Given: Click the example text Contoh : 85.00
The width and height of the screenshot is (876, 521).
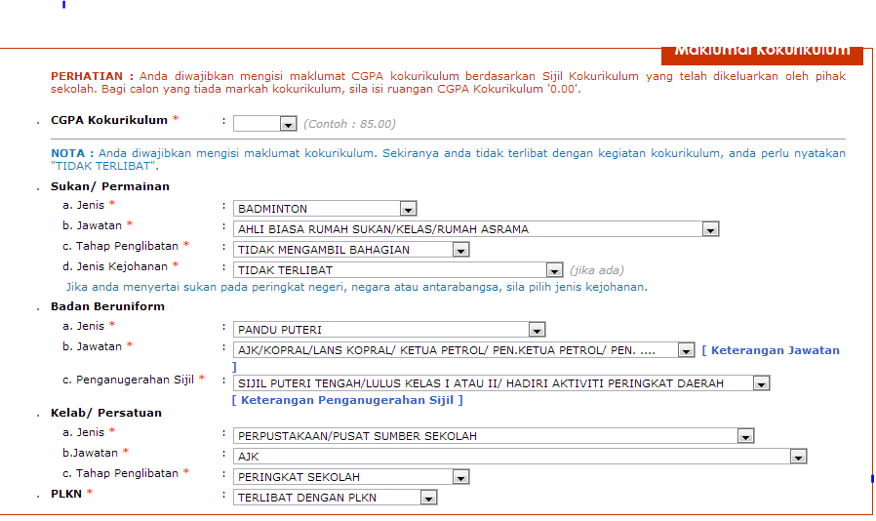Looking at the screenshot, I should (x=350, y=124).
